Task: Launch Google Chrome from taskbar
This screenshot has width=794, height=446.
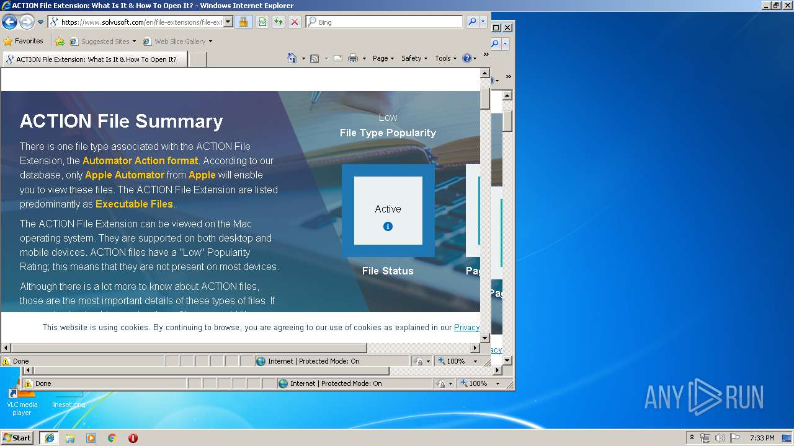Action: pos(112,438)
